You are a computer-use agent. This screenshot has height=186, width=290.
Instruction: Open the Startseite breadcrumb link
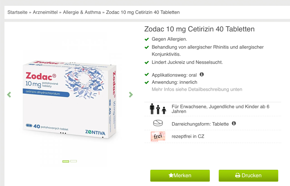(17, 12)
